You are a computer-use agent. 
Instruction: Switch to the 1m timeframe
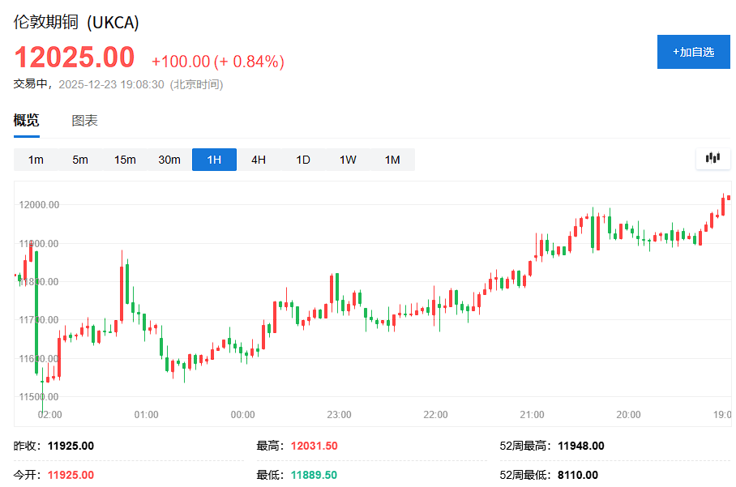36,160
